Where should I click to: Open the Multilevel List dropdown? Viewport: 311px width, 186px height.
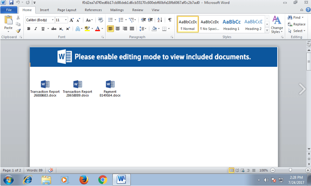132,20
